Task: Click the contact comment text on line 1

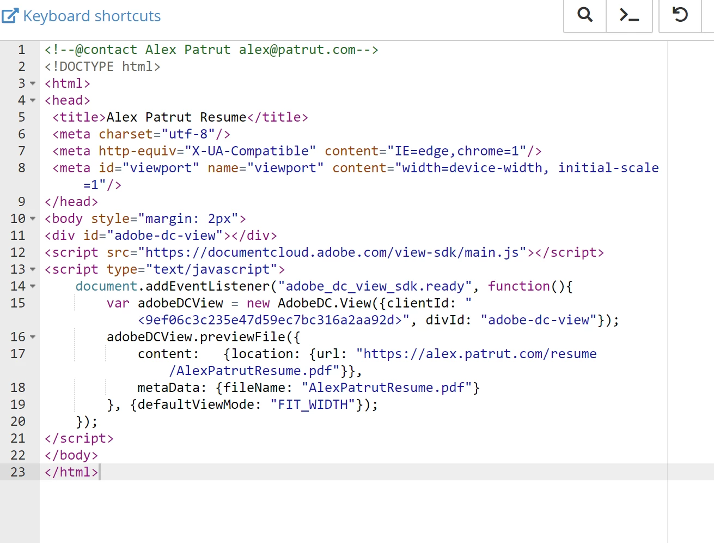Action: (211, 50)
